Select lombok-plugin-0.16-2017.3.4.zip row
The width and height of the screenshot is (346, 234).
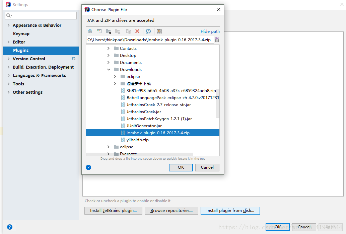153,133
